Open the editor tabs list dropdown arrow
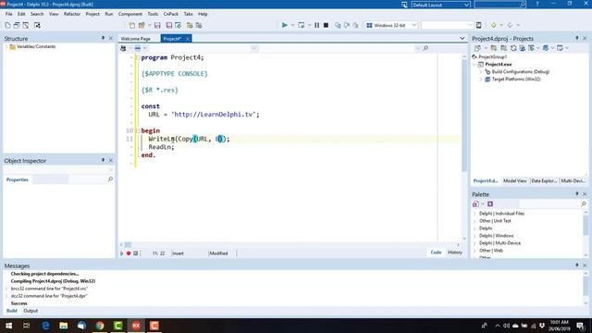The width and height of the screenshot is (592, 333). [462, 38]
